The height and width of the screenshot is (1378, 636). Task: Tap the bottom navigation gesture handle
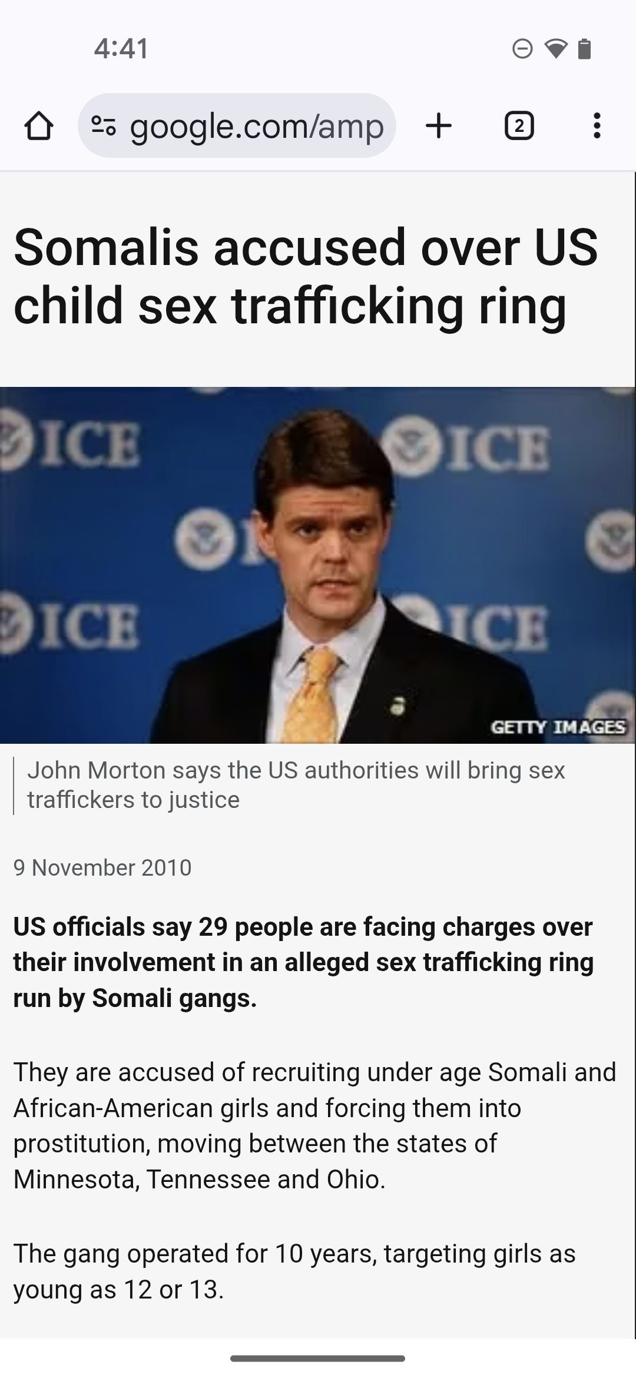click(x=318, y=1359)
